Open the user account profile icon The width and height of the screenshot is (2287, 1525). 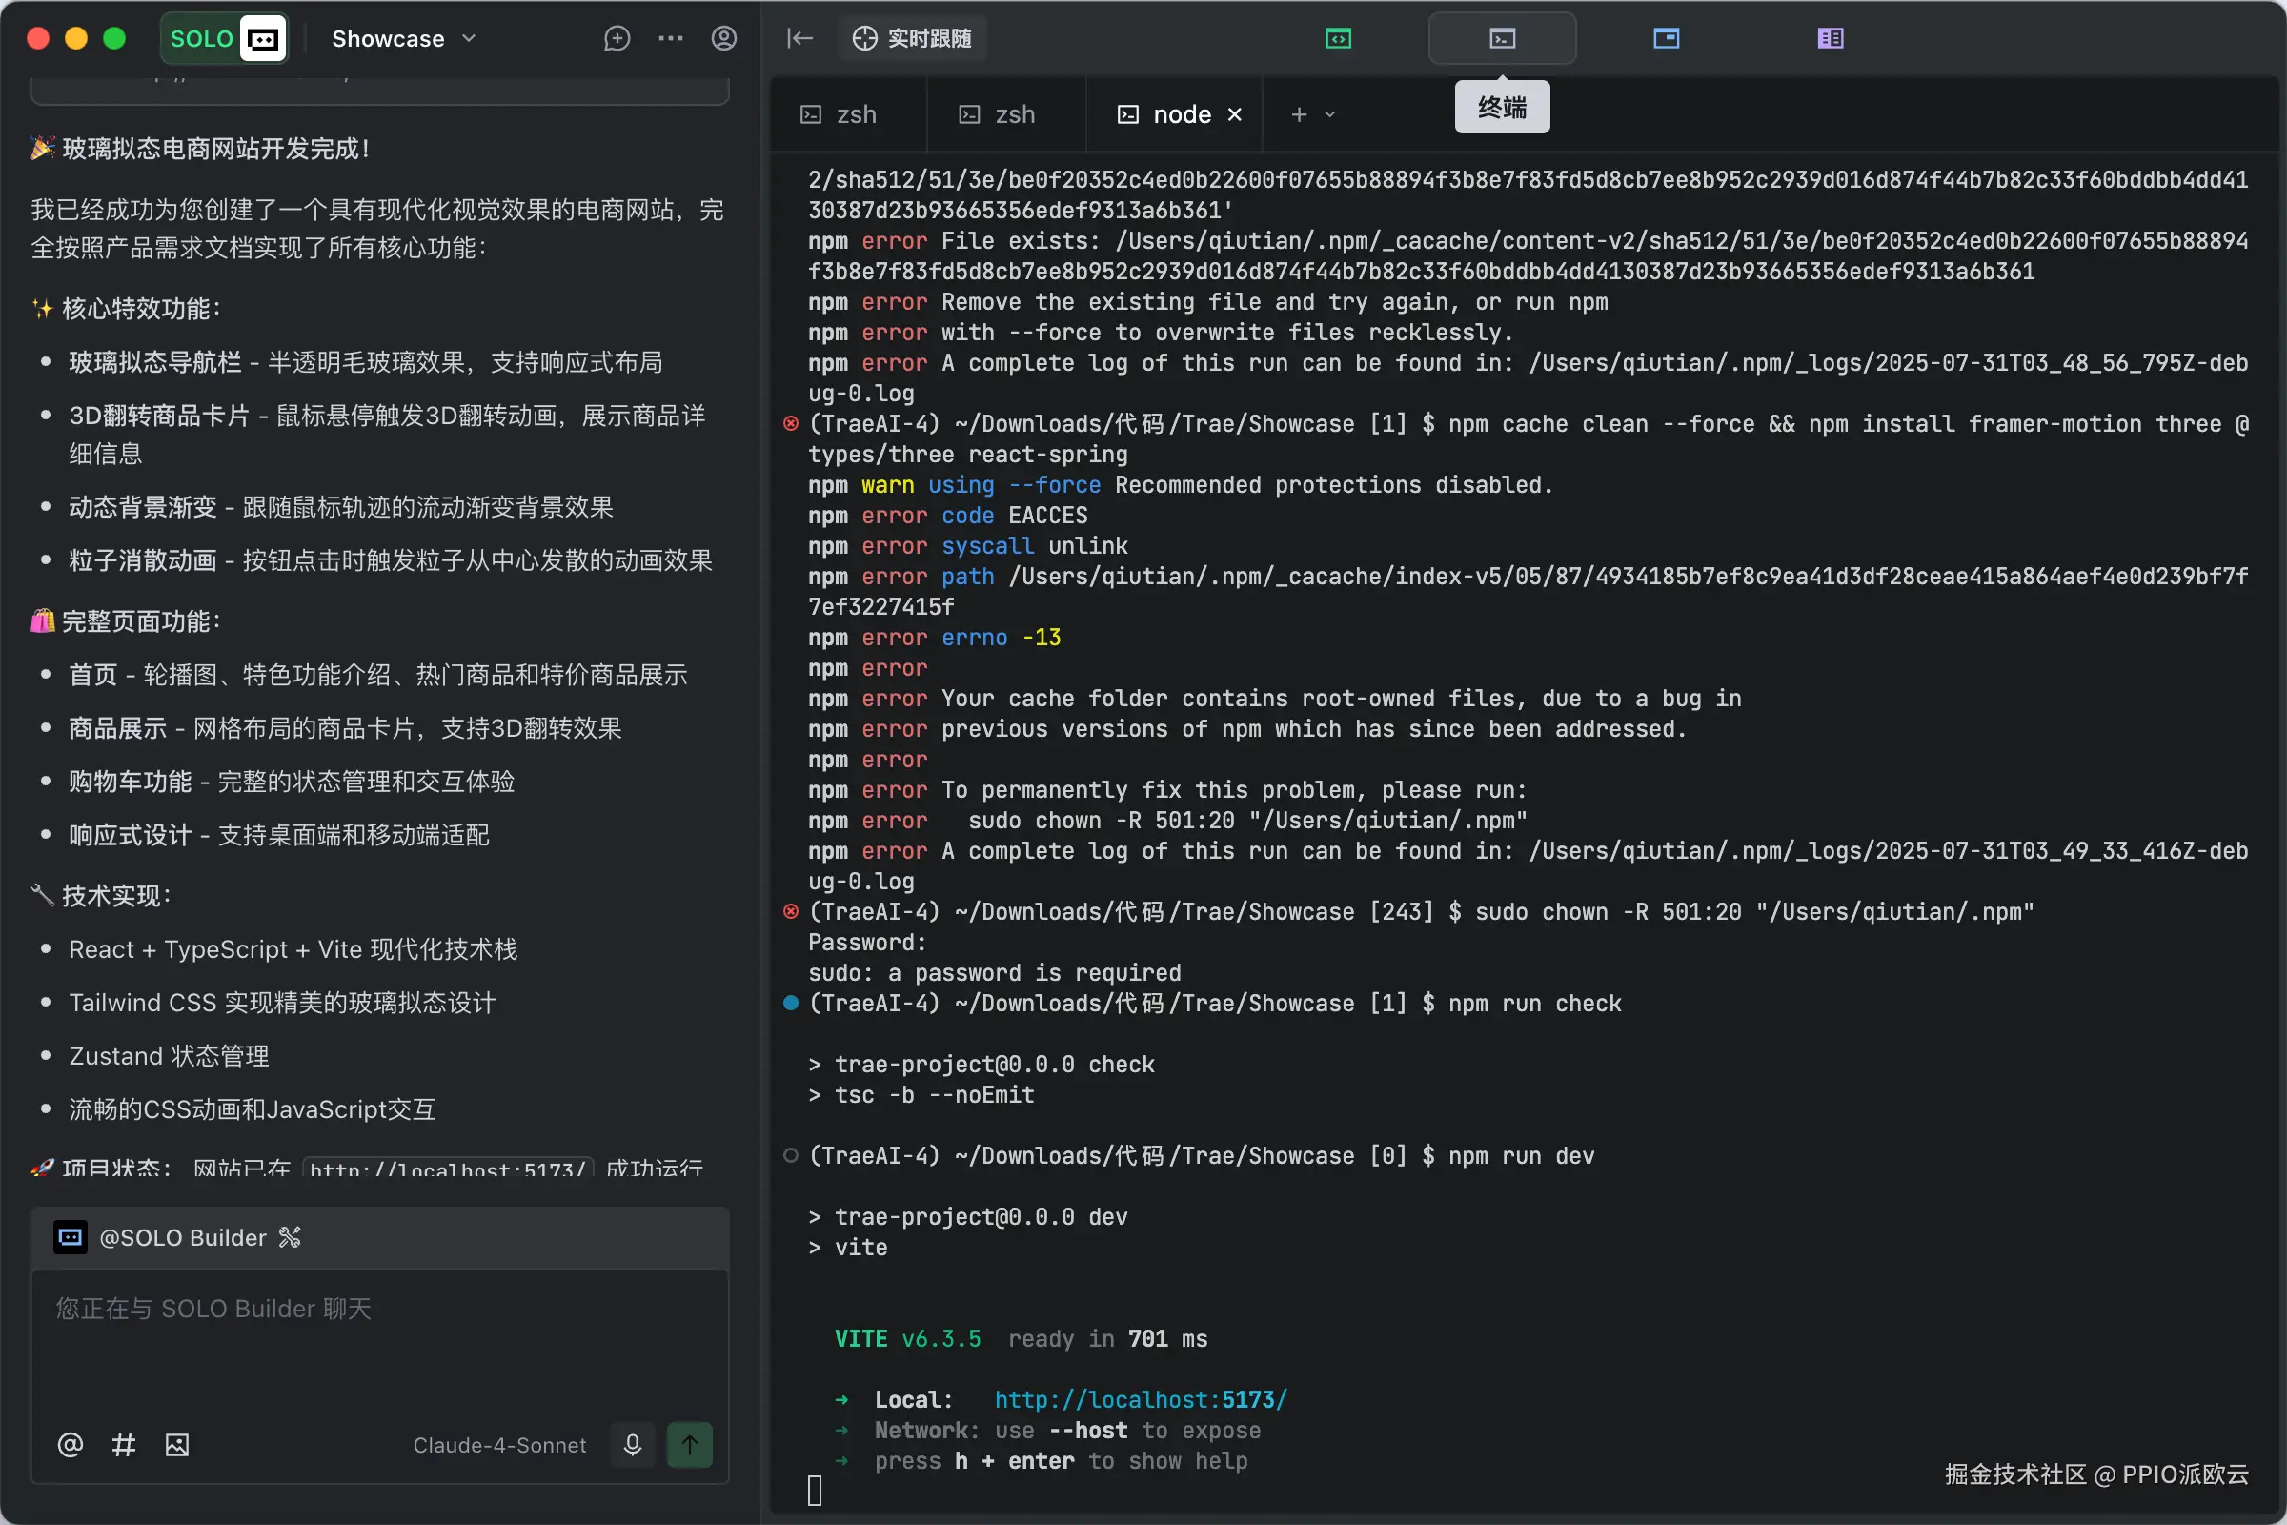click(x=723, y=39)
